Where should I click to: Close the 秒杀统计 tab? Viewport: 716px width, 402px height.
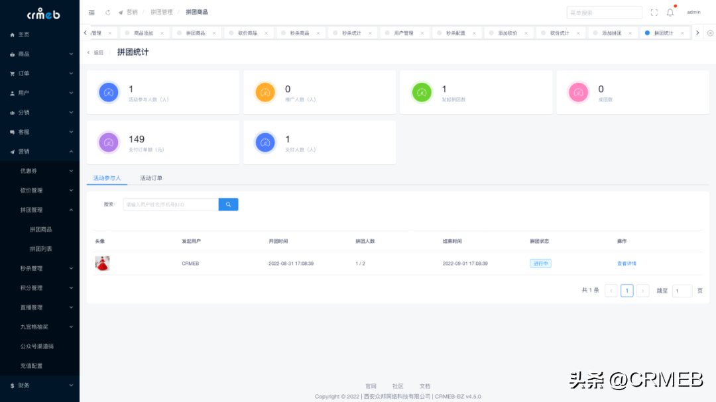[371, 33]
